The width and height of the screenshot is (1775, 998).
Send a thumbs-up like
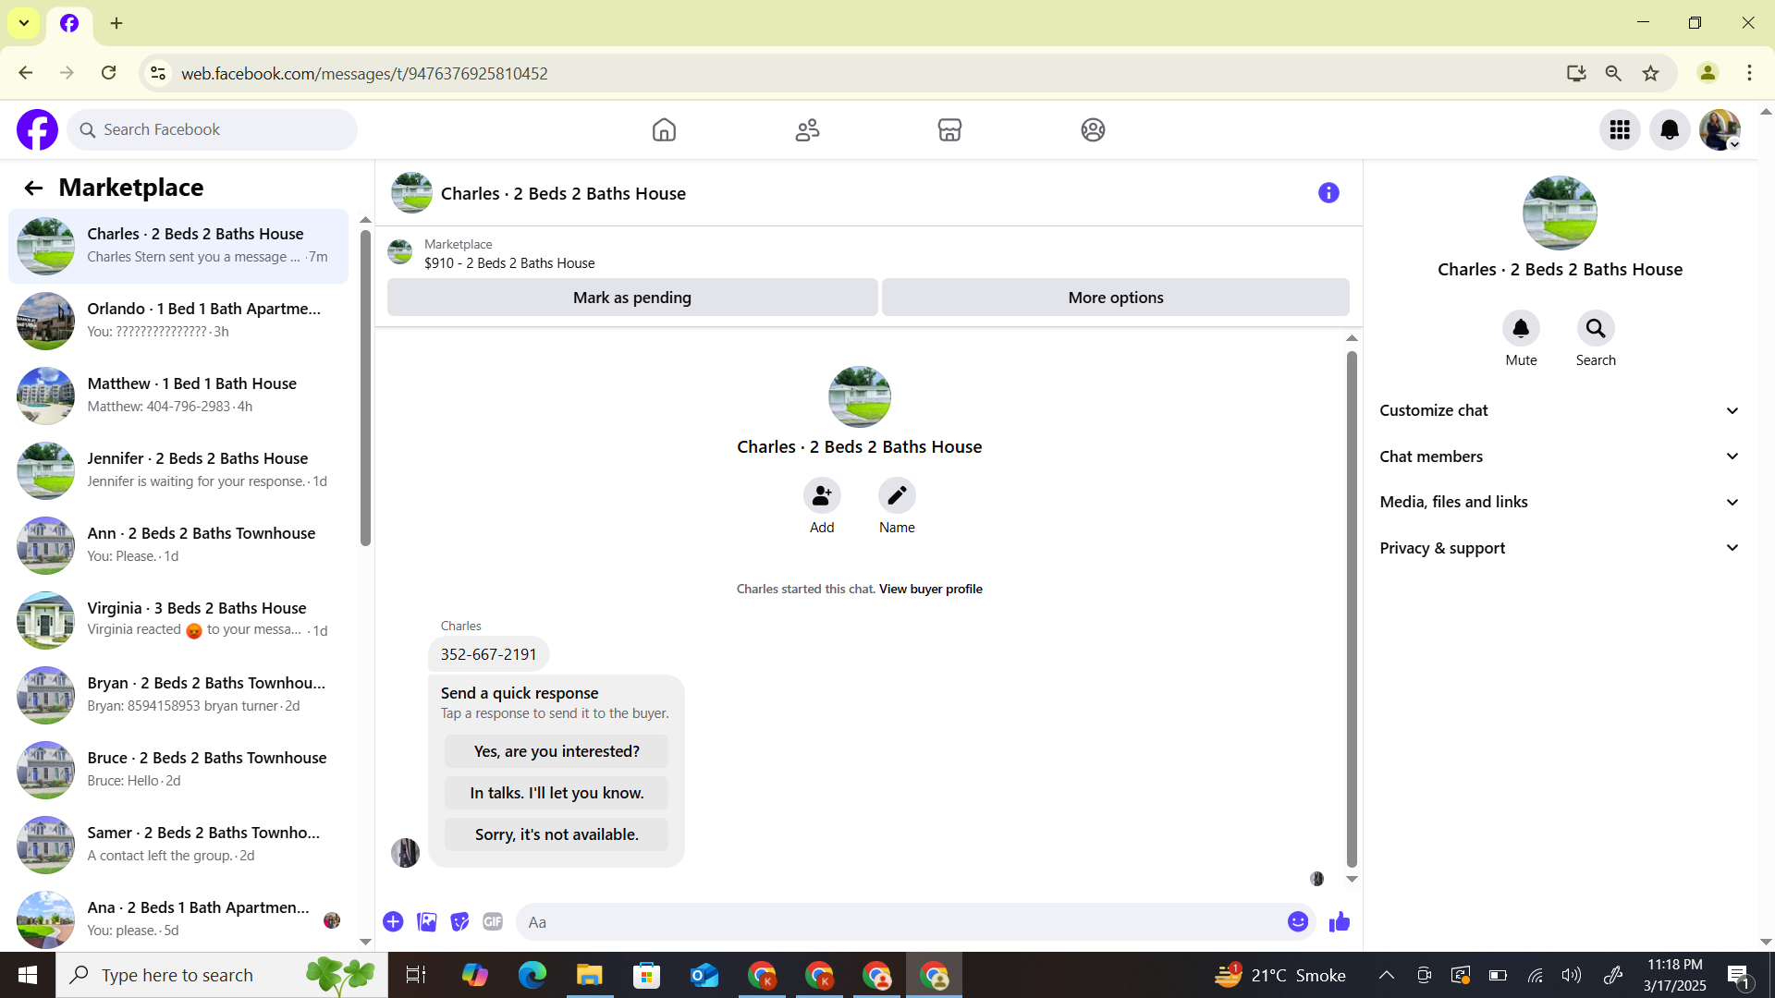[1340, 921]
